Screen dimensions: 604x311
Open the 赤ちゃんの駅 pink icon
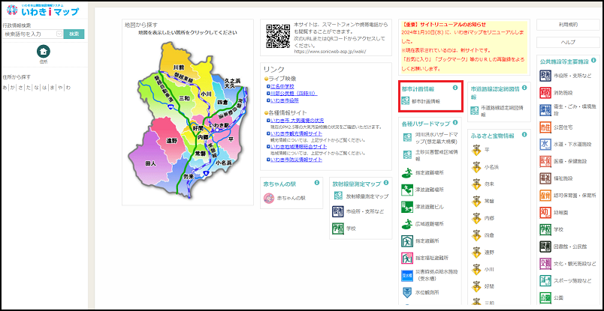click(x=268, y=198)
